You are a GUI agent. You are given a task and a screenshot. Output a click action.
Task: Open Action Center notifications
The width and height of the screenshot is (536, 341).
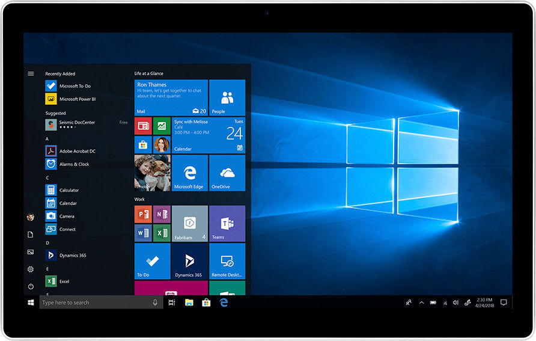click(504, 303)
